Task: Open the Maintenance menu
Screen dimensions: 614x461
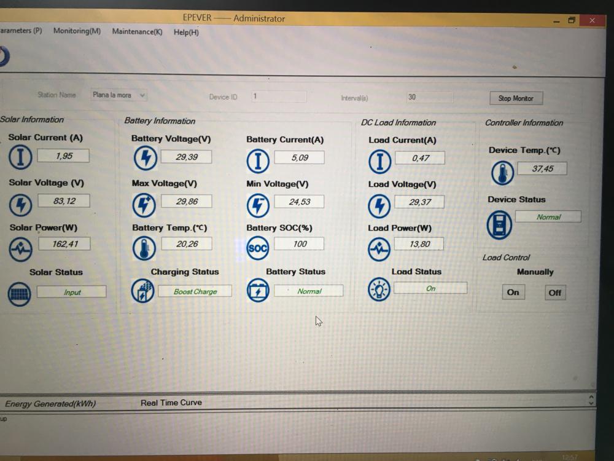Action: tap(137, 31)
